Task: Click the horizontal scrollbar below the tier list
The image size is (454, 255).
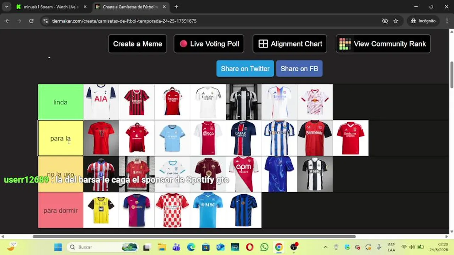Action: [x=194, y=237]
